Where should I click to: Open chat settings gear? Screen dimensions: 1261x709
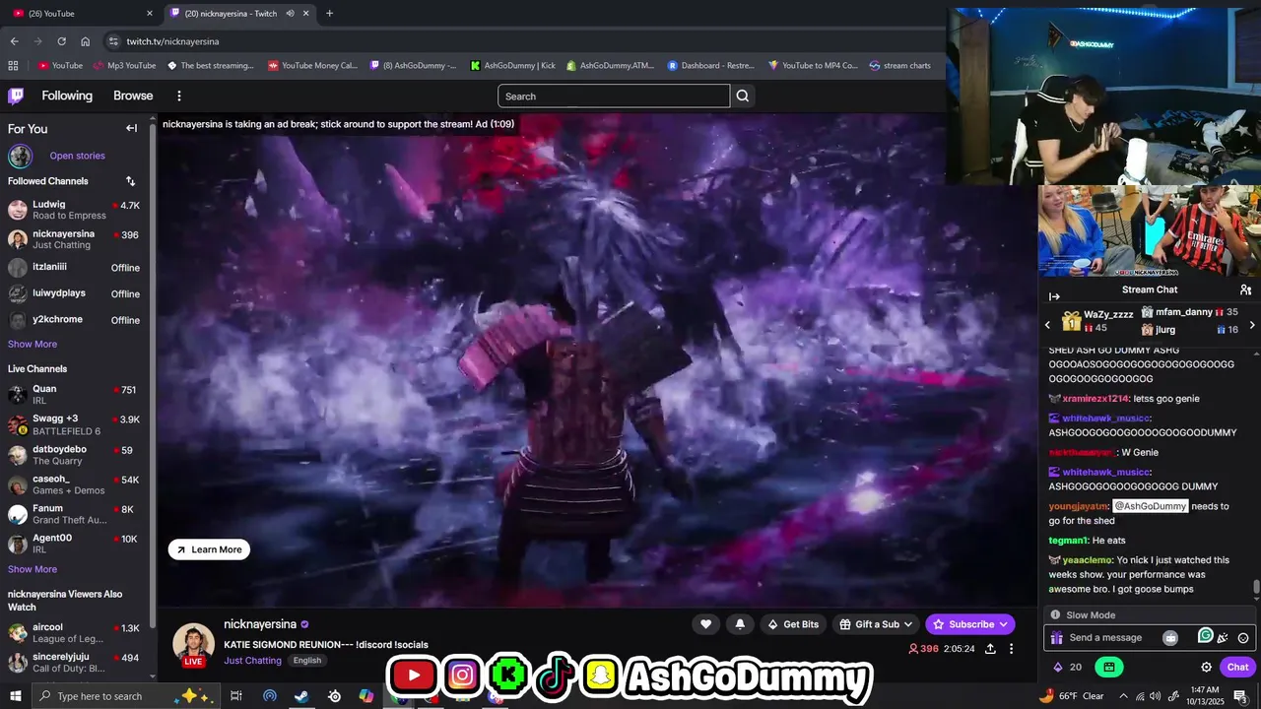pyautogui.click(x=1206, y=667)
